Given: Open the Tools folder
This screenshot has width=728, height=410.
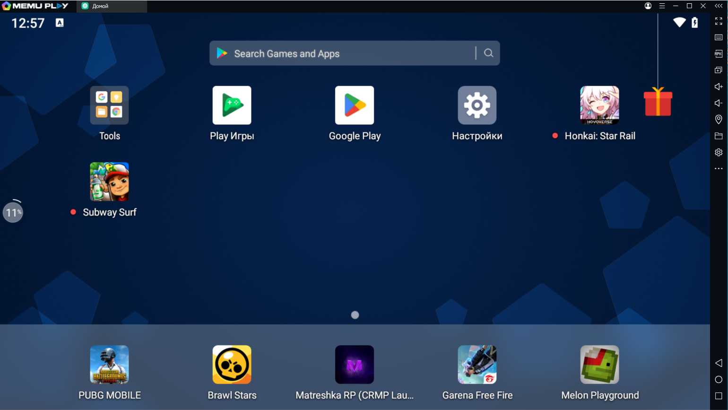Looking at the screenshot, I should coord(109,105).
